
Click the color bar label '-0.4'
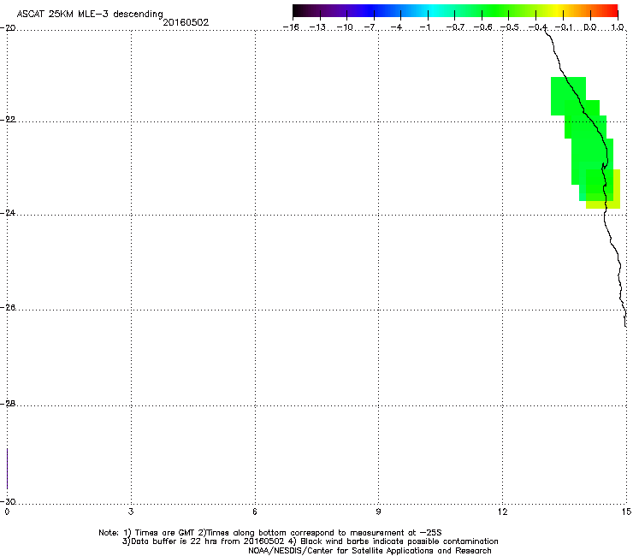click(x=538, y=27)
